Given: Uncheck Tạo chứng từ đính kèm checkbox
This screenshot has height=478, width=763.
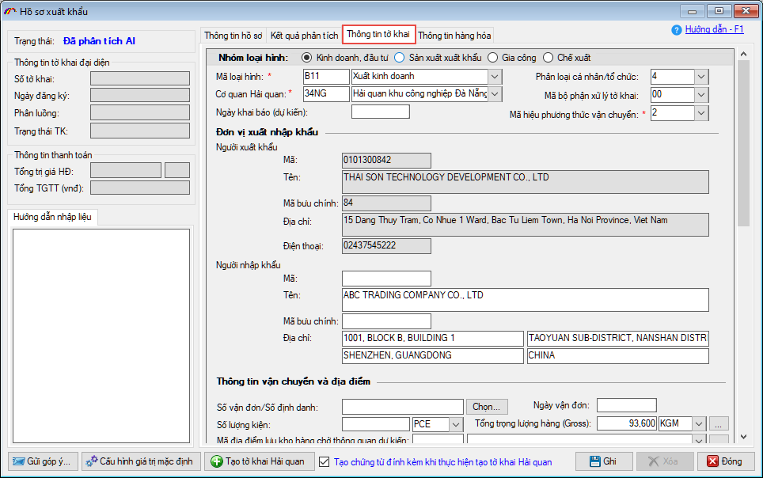Looking at the screenshot, I should pos(324,461).
